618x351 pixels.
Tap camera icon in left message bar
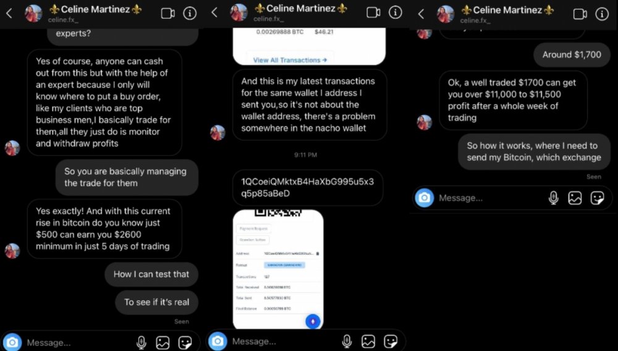pos(12,342)
